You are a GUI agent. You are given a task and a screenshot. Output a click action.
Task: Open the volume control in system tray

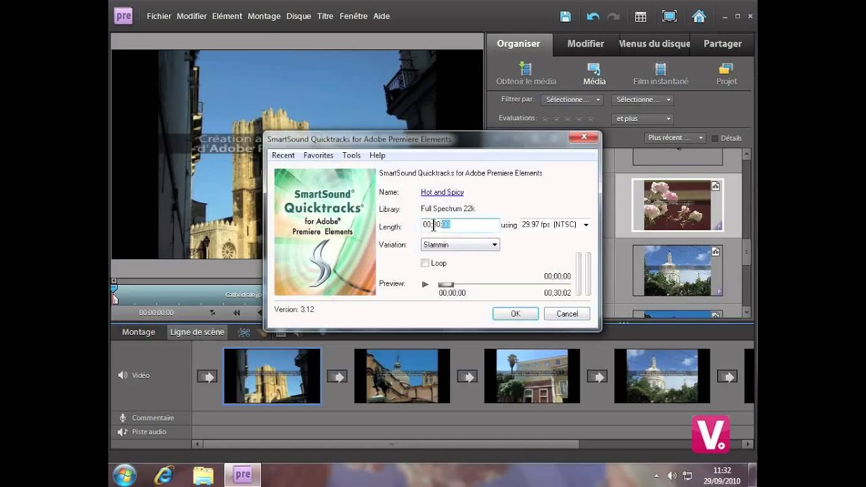[x=672, y=476]
